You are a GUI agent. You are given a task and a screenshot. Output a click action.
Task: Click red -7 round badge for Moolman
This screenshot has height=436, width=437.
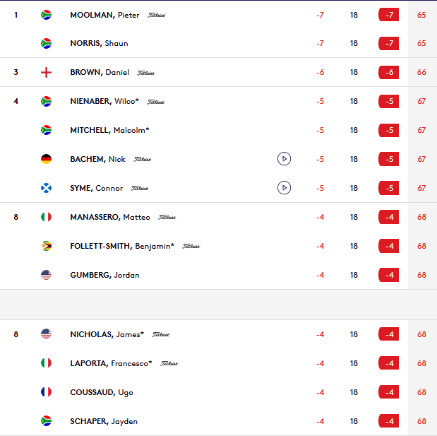pyautogui.click(x=388, y=15)
